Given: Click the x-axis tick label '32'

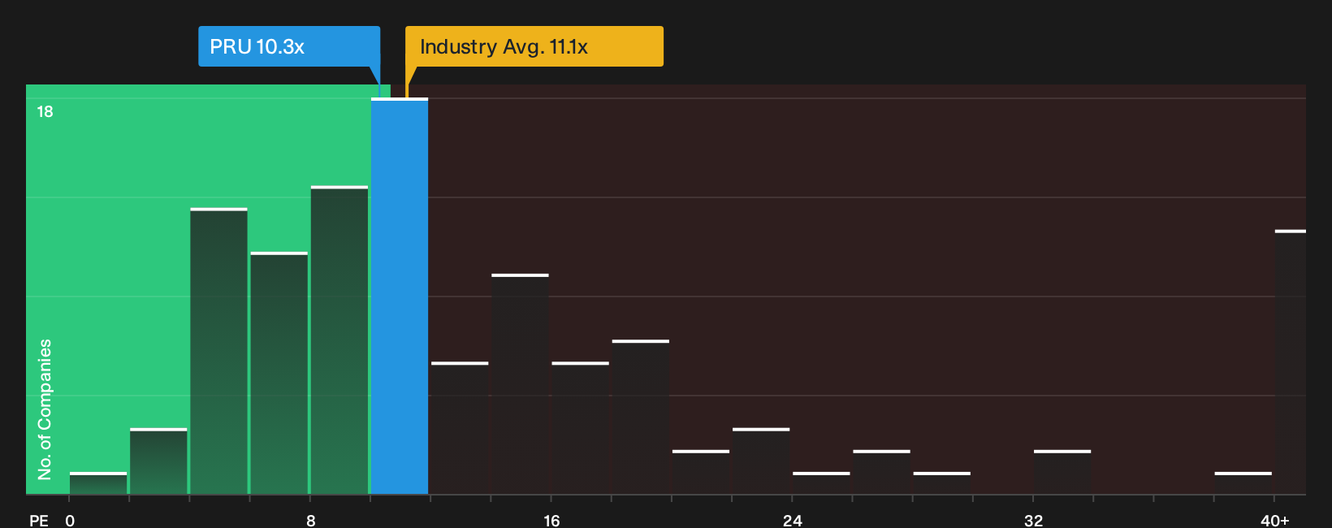Looking at the screenshot, I should pos(1033,520).
